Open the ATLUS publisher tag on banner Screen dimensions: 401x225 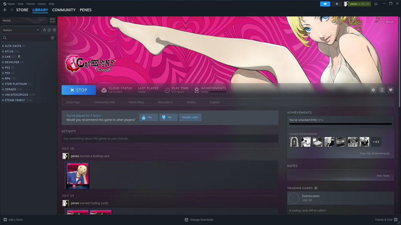(x=390, y=22)
